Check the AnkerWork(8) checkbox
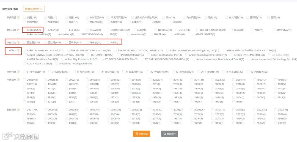The image size is (297, 142). (x=56, y=34)
